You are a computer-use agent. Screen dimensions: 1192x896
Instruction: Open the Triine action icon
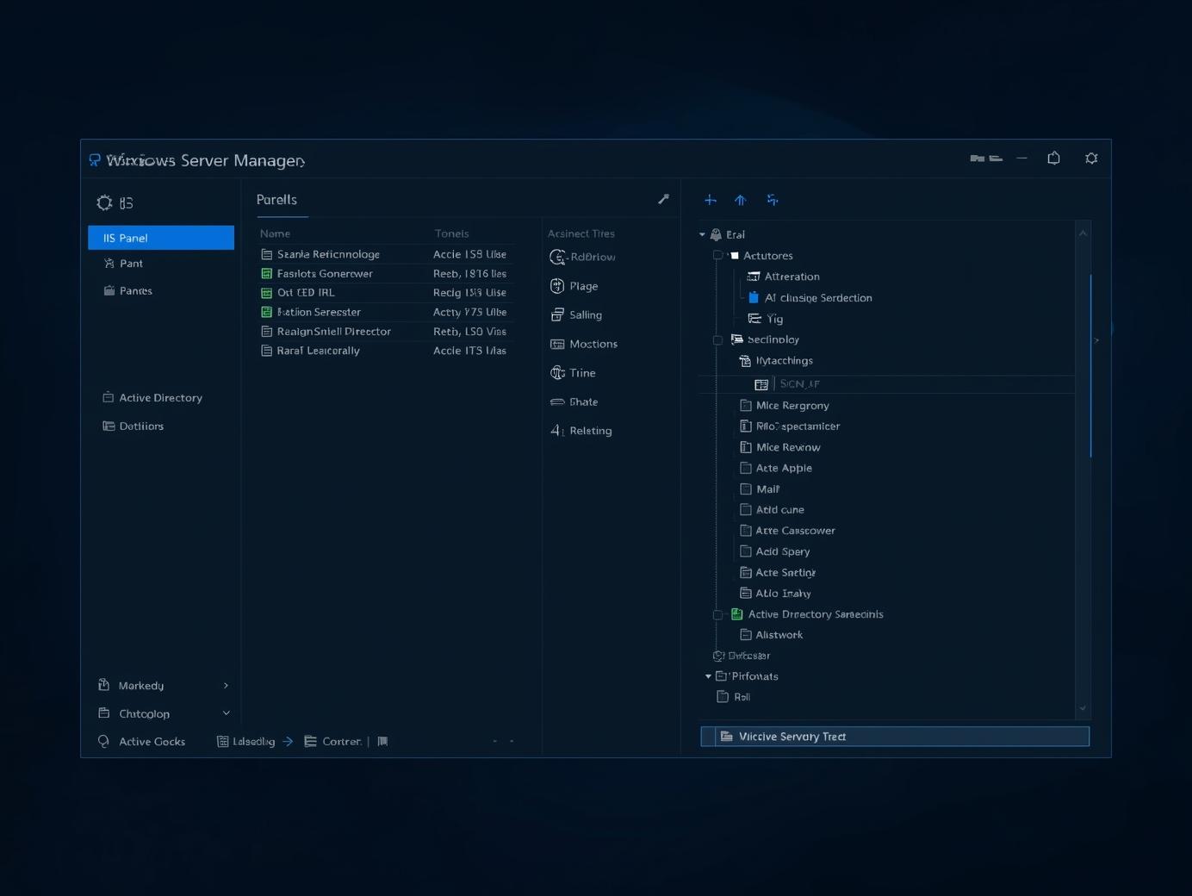click(556, 373)
